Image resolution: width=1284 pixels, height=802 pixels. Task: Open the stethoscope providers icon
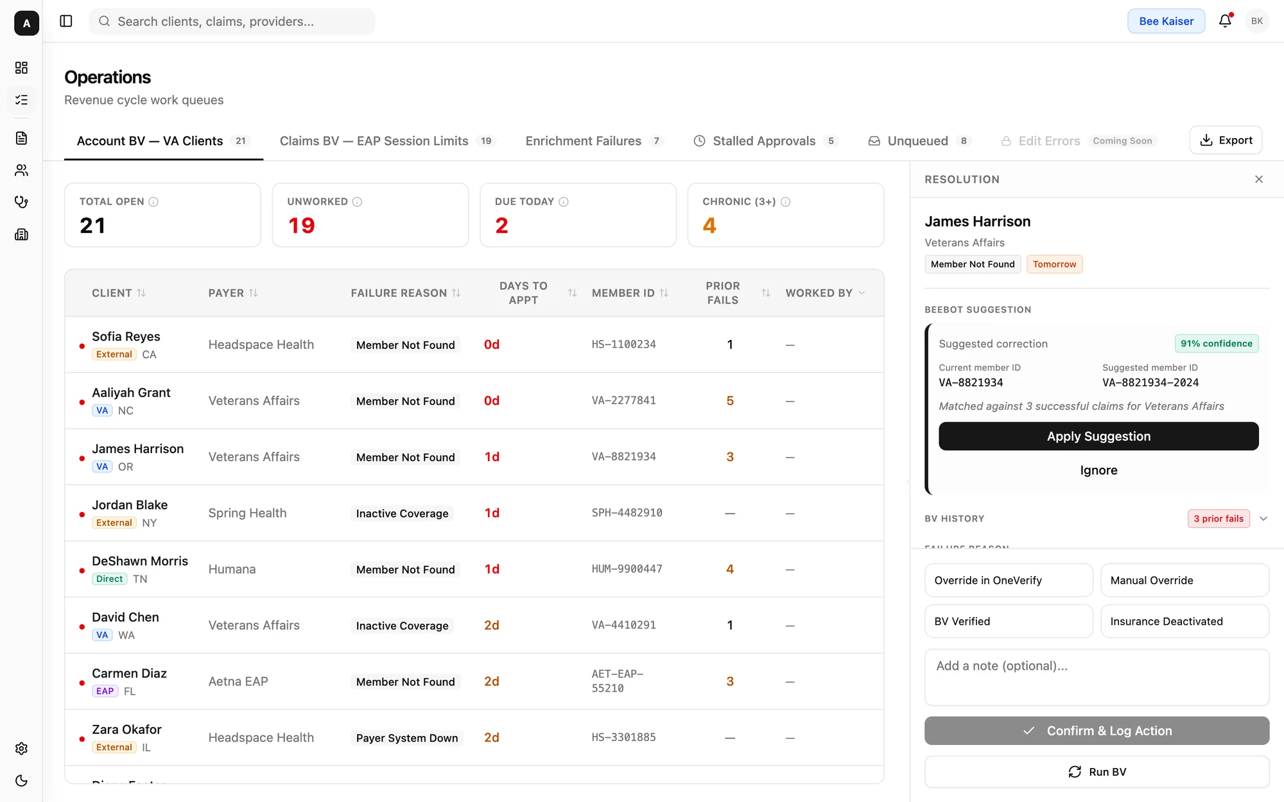tap(21, 202)
